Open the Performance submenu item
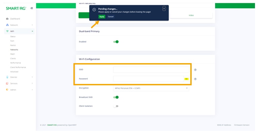The width and height of the screenshot is (258, 134). pos(15,63)
